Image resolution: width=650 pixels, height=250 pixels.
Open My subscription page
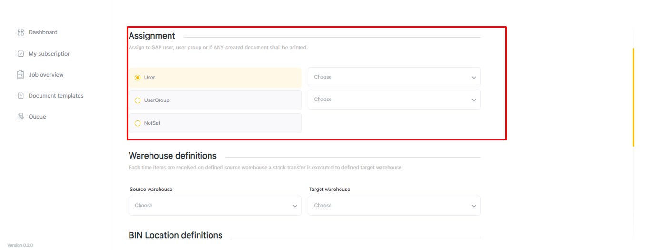(x=50, y=54)
